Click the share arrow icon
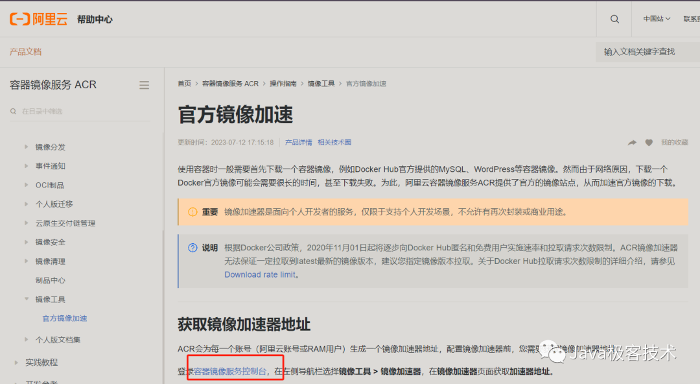This screenshot has height=384, width=700. tap(632, 143)
